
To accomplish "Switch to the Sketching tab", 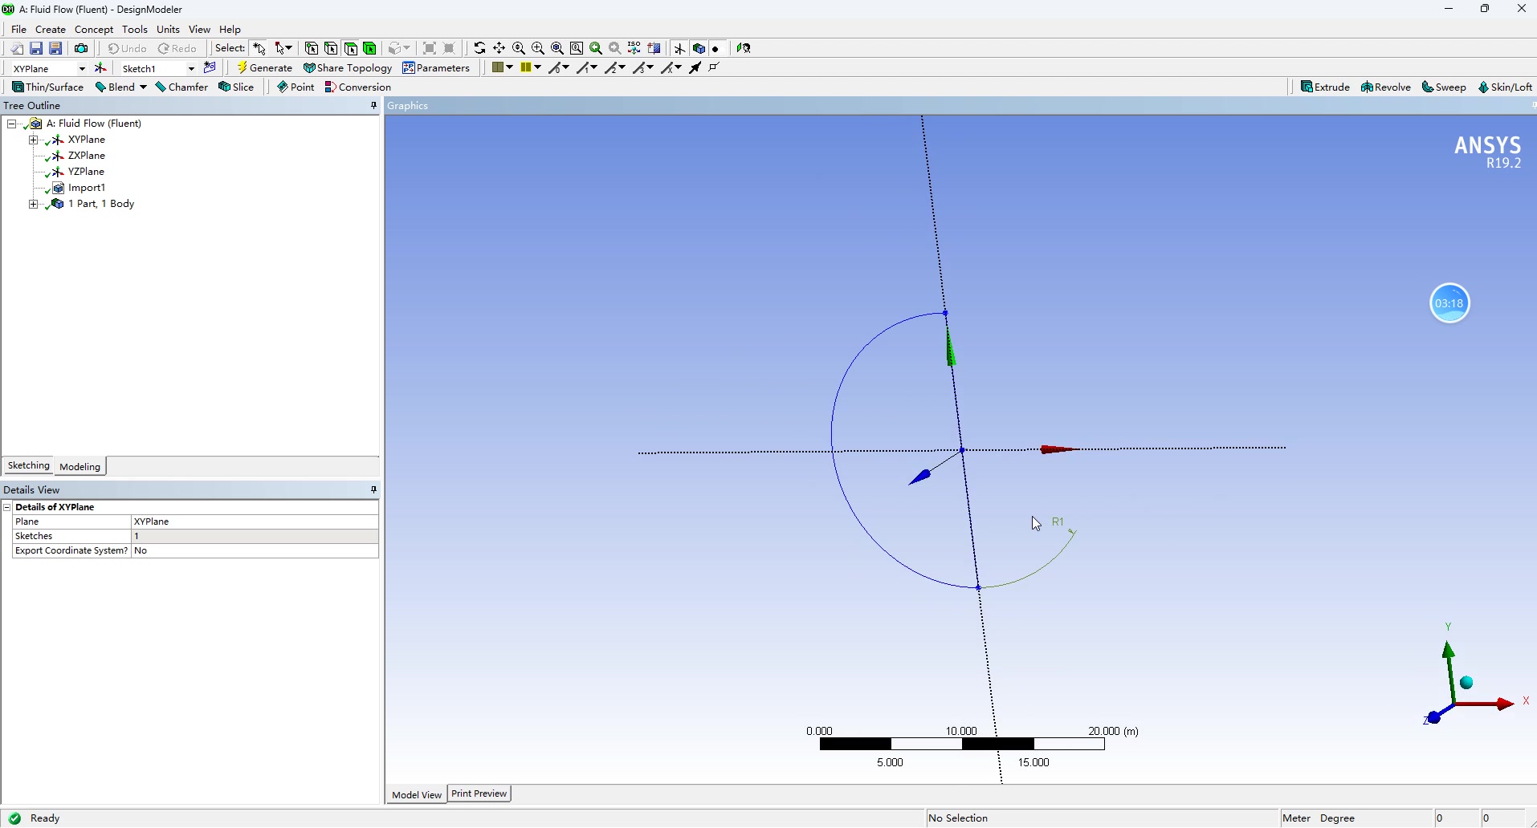I will (28, 465).
